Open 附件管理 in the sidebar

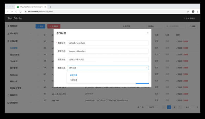(x=14, y=68)
